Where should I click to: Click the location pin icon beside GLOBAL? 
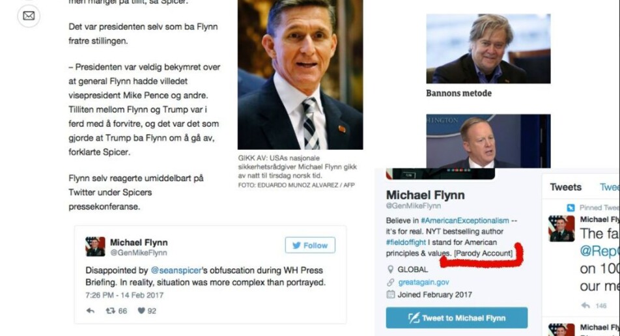[x=390, y=270]
